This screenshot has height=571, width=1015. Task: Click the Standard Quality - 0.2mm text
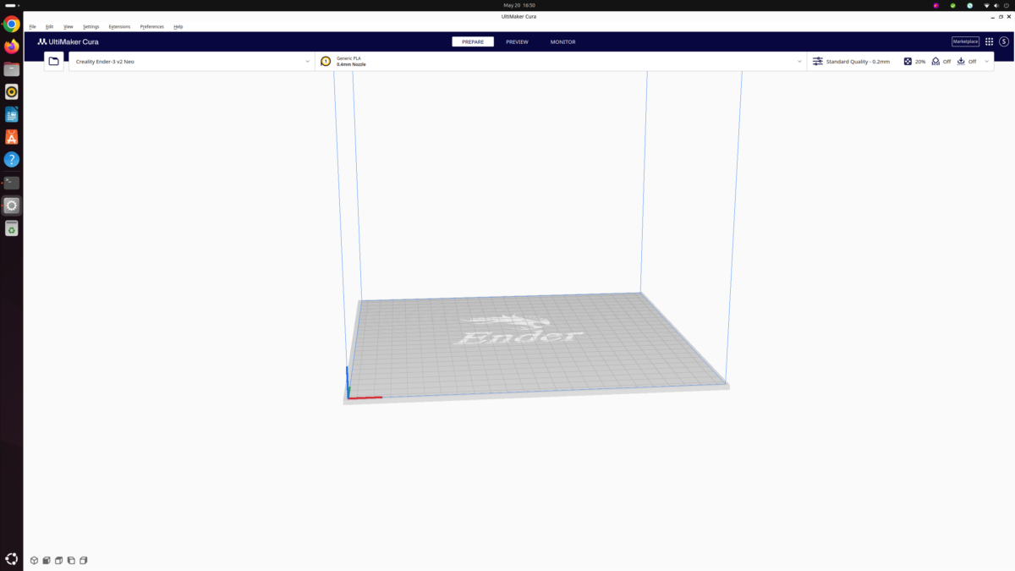pos(858,62)
